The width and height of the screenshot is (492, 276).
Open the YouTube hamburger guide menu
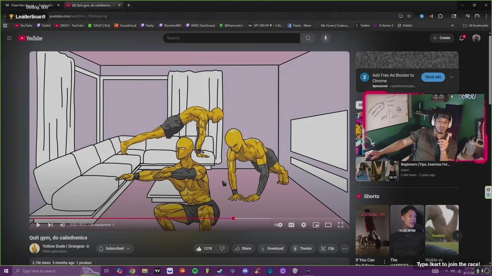pyautogui.click(x=9, y=38)
